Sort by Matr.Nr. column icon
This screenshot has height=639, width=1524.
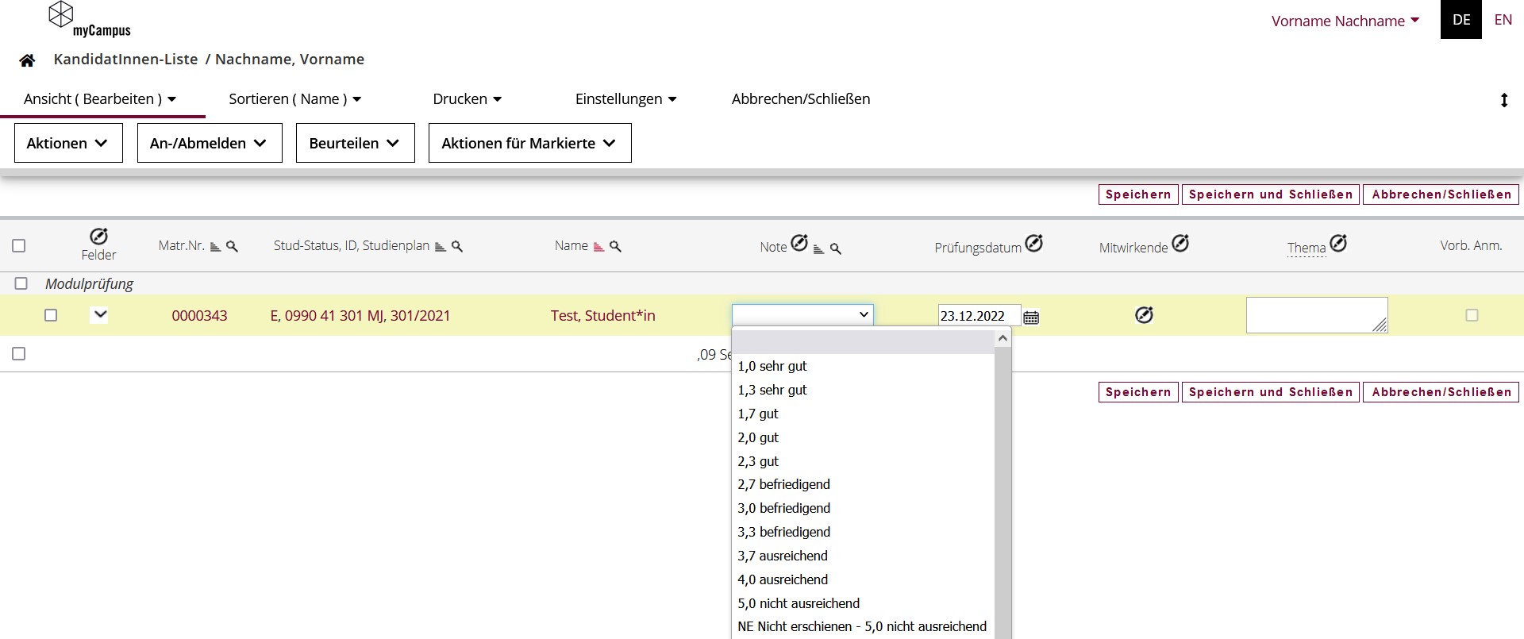[215, 247]
